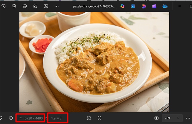
Task: Show file info with the info icon
Action: tap(11, 118)
